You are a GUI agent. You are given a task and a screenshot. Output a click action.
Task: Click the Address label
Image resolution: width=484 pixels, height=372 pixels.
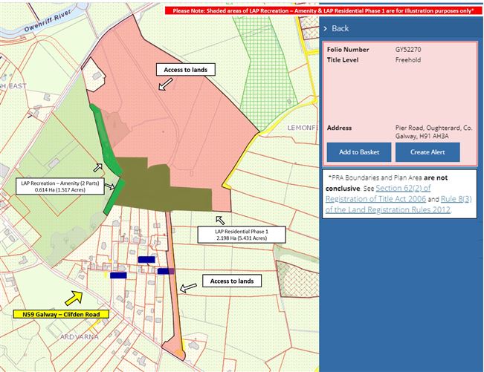point(339,128)
